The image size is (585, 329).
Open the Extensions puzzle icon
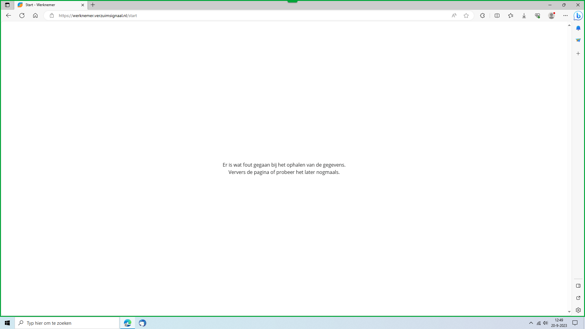(x=482, y=16)
